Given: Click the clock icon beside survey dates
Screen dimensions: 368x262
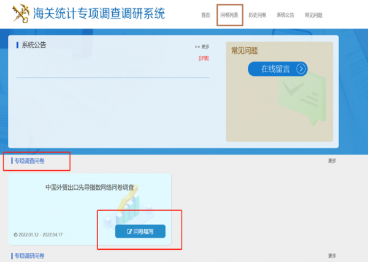Looking at the screenshot, I should click(15, 234).
